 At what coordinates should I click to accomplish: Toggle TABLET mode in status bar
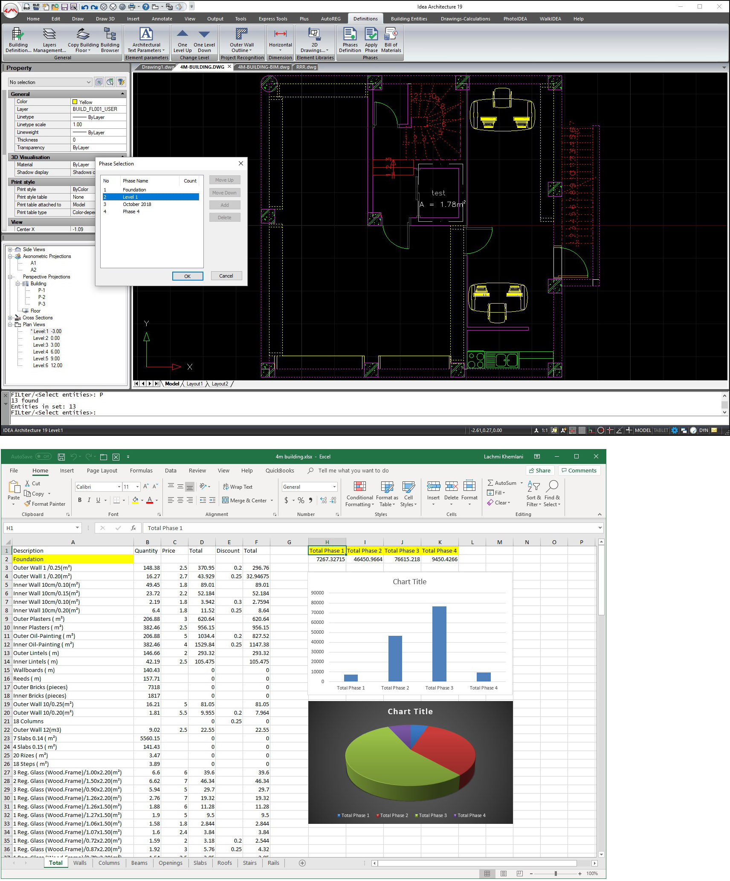pyautogui.click(x=661, y=430)
